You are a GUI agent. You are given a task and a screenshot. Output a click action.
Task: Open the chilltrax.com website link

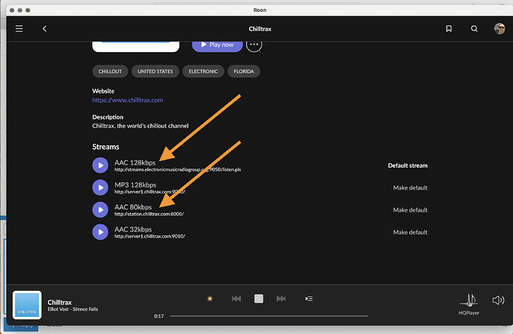(x=128, y=100)
